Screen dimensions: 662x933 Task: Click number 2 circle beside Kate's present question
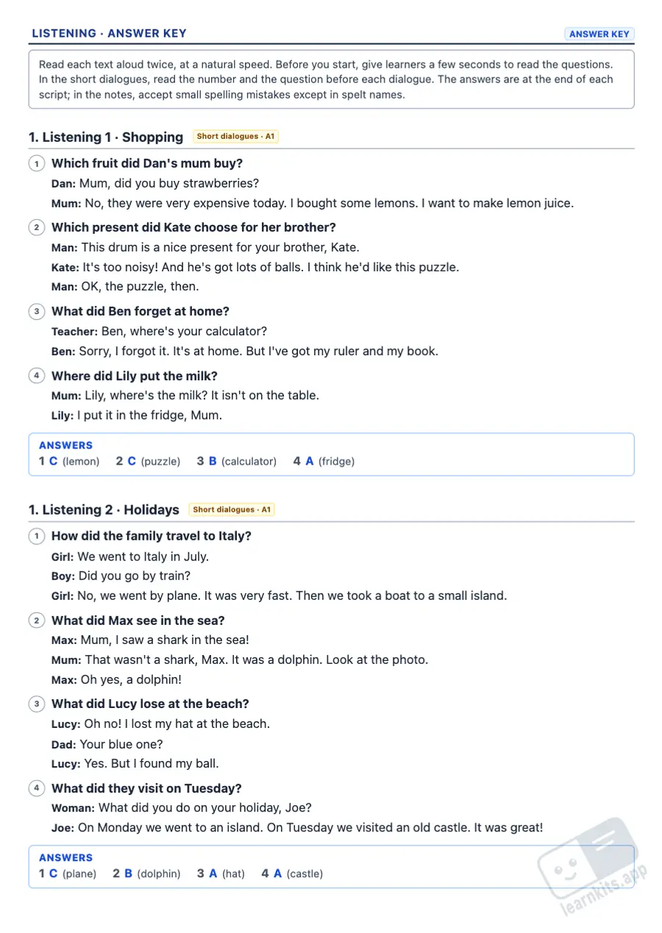(37, 227)
